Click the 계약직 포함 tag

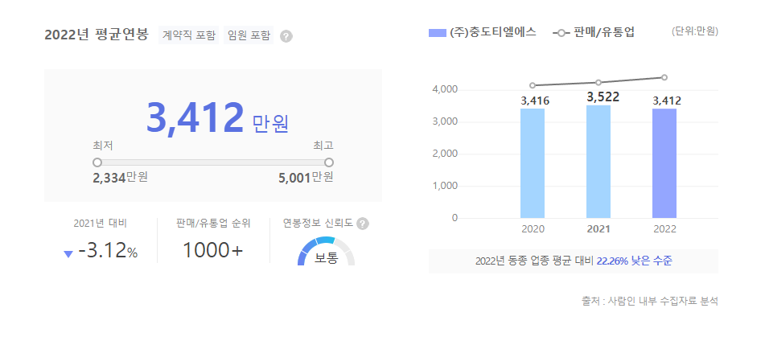tap(188, 35)
